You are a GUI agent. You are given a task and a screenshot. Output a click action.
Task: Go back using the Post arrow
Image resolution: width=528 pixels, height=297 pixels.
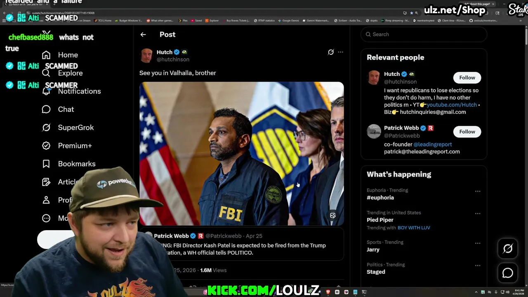(x=143, y=35)
